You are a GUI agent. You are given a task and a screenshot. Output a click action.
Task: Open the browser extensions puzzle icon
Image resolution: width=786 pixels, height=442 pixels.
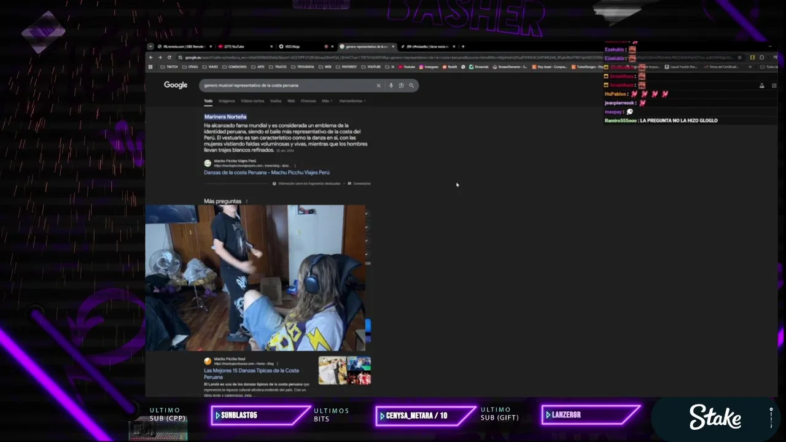[761, 57]
